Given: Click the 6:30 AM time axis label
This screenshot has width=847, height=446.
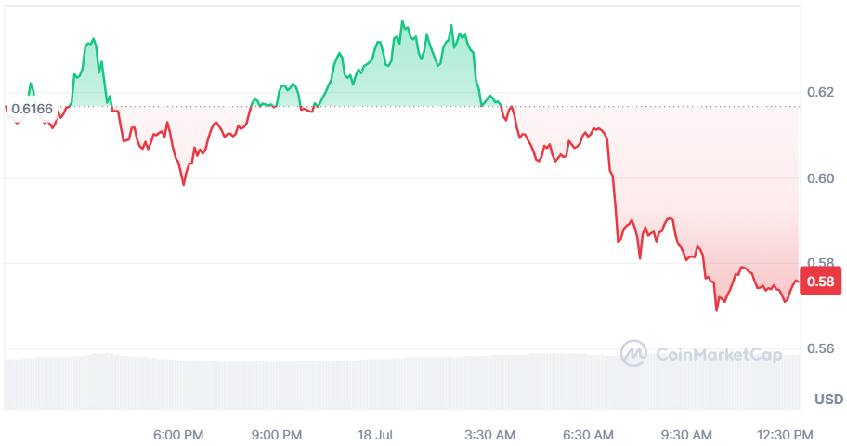Looking at the screenshot, I should tap(588, 435).
